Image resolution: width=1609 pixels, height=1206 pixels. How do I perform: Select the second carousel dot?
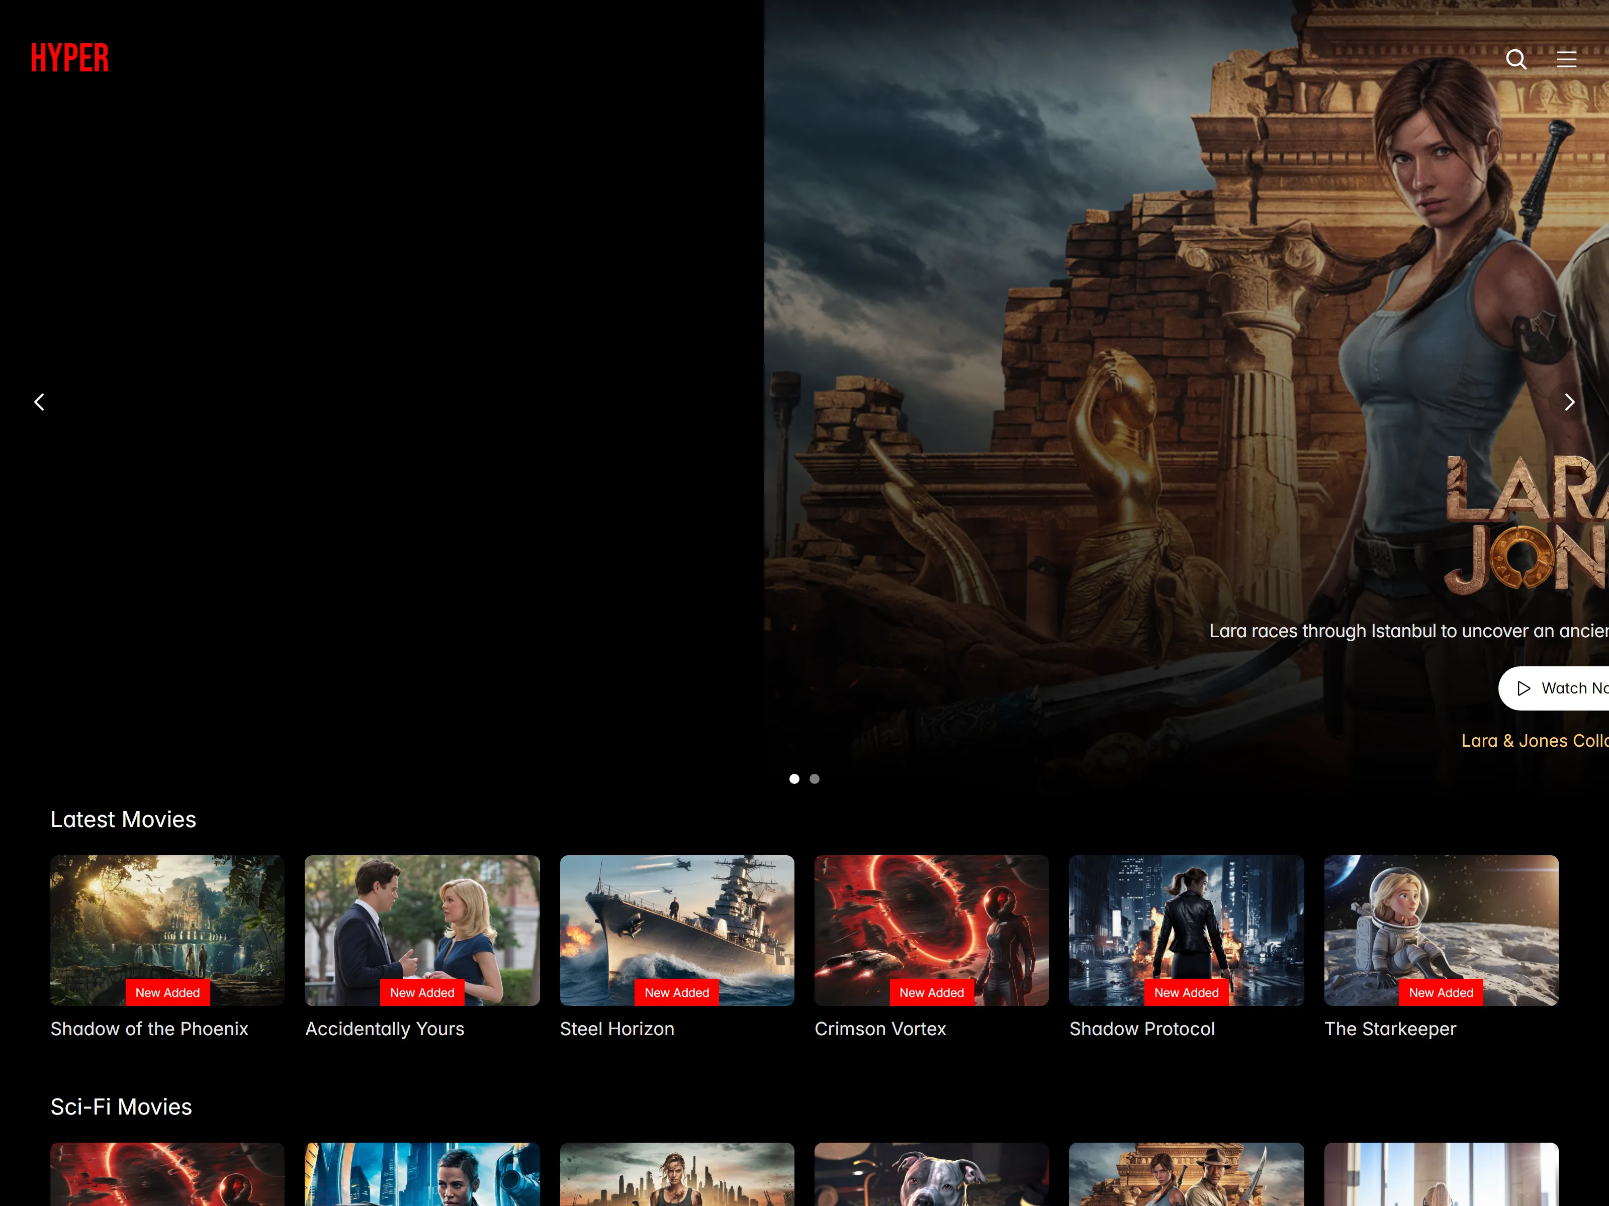pyautogui.click(x=815, y=778)
